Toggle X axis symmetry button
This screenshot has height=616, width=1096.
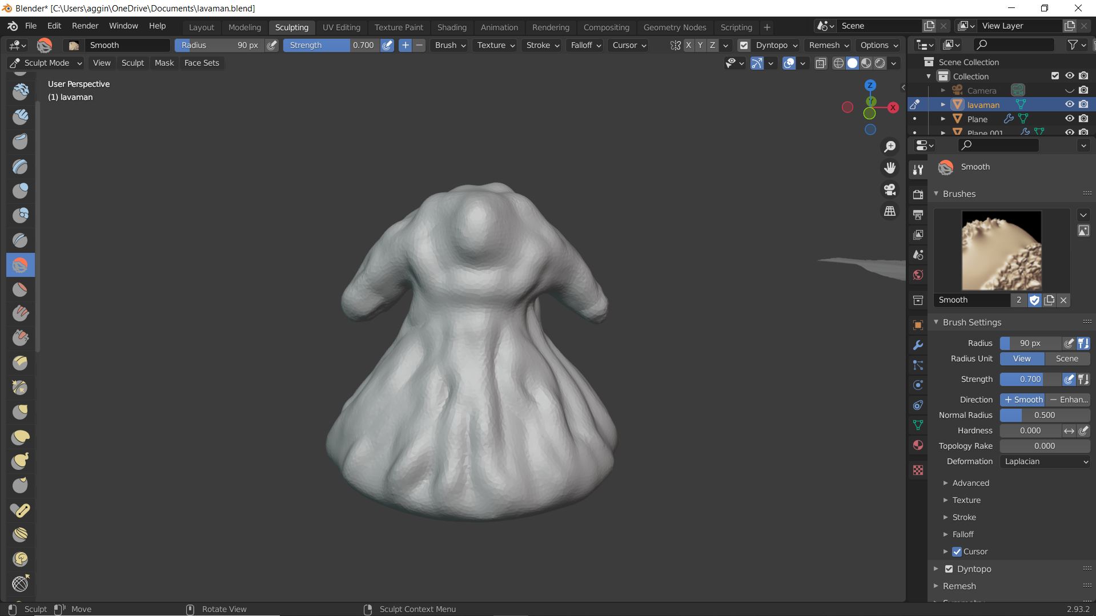pyautogui.click(x=688, y=45)
